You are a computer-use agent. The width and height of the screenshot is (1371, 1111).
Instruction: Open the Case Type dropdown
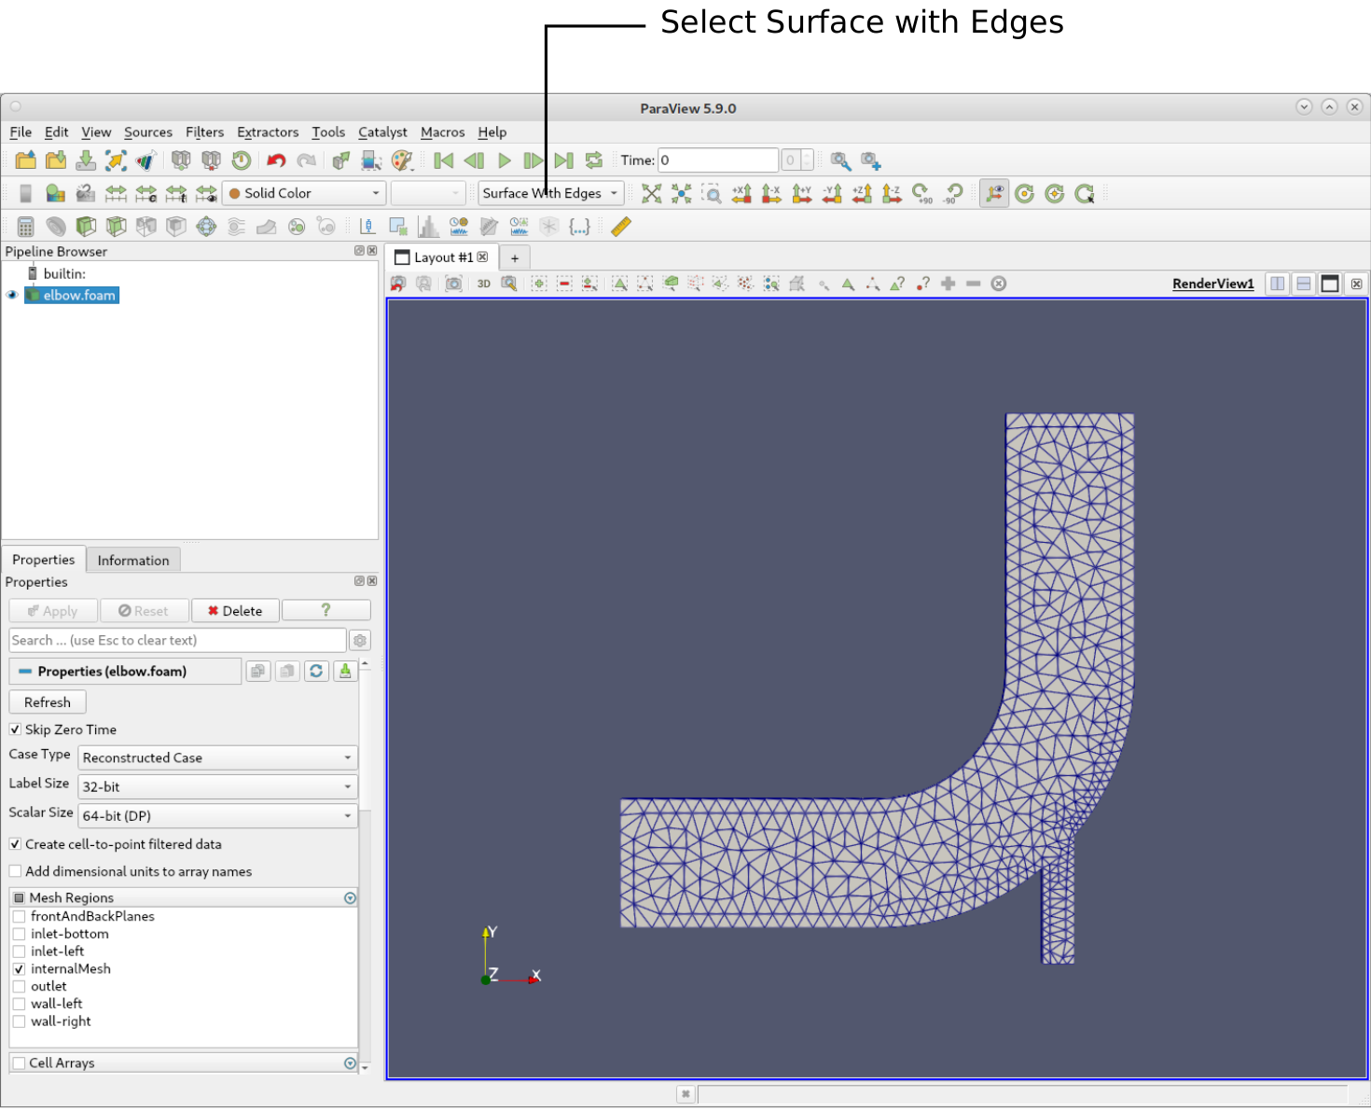(217, 758)
